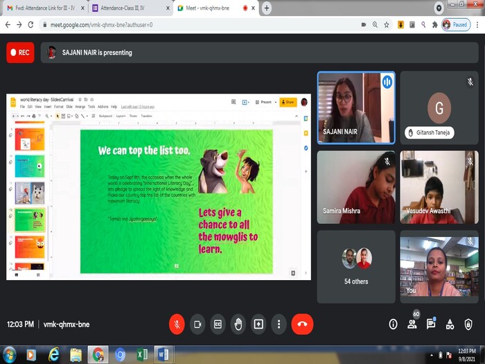
Task: Open Windows Start menu
Action: [x=9, y=355]
